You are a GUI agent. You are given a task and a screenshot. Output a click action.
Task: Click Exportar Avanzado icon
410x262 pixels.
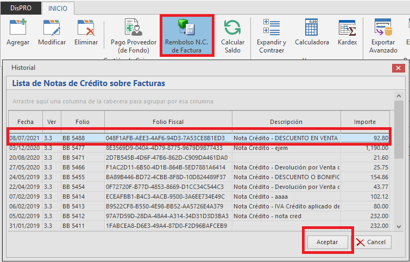point(383,36)
